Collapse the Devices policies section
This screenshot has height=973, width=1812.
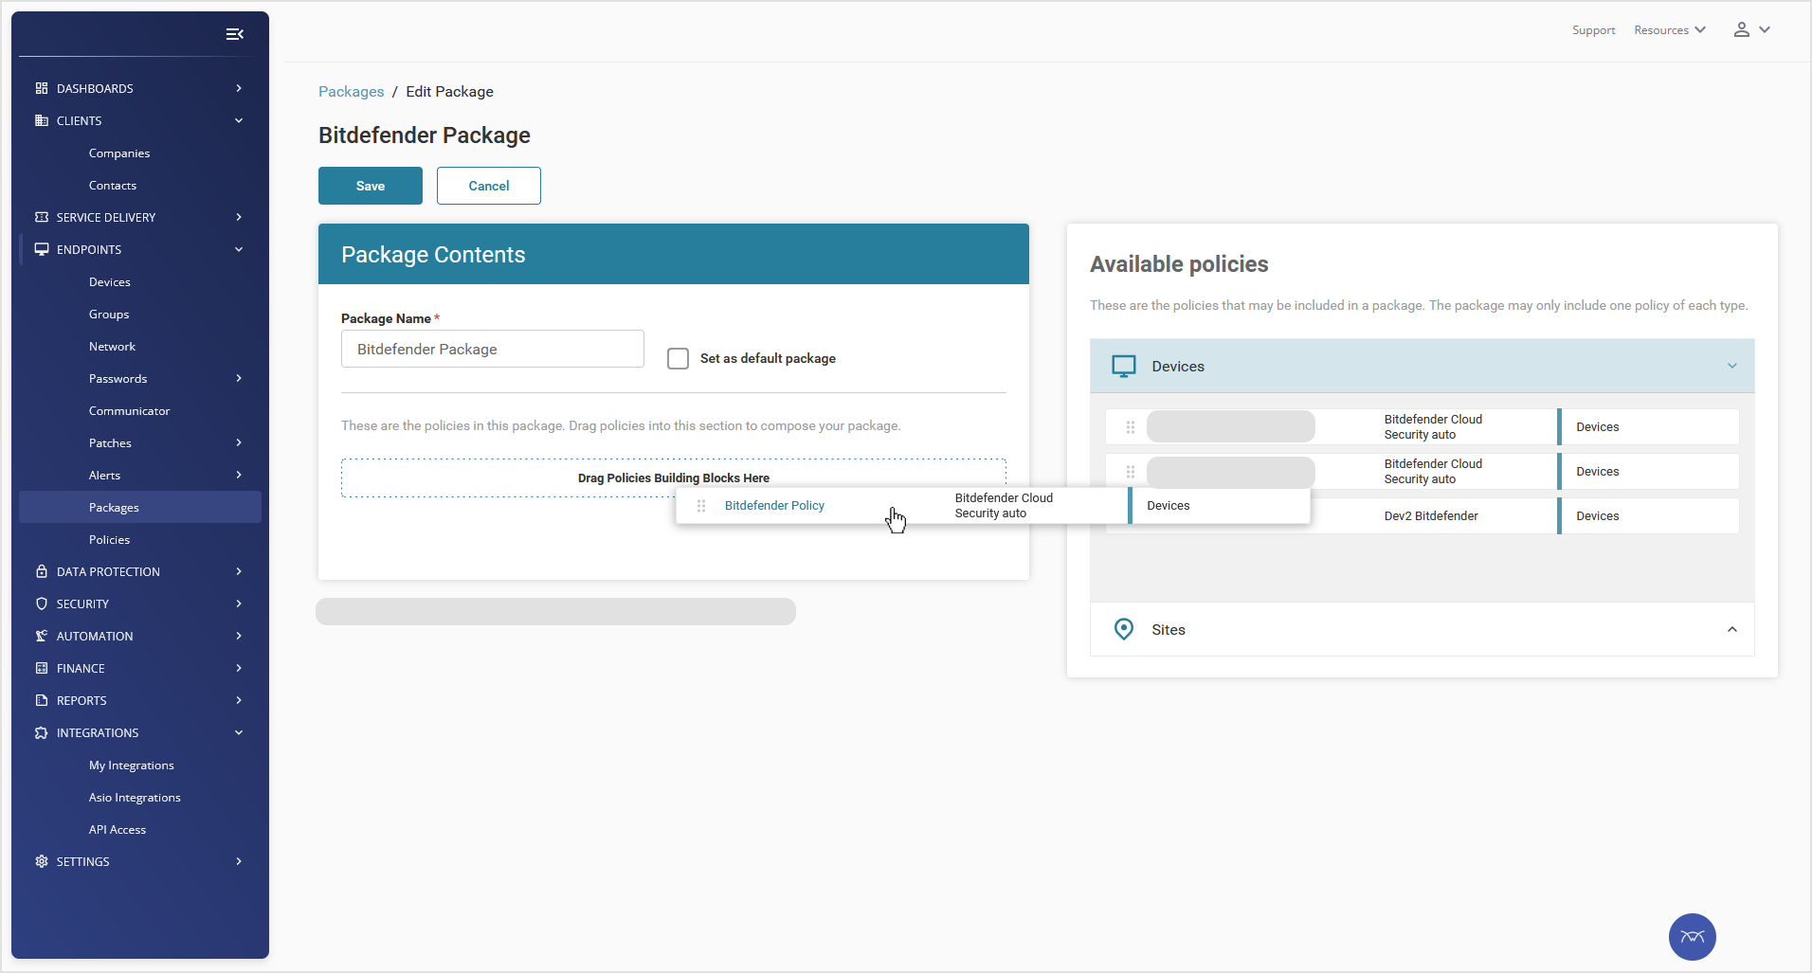point(1731,366)
